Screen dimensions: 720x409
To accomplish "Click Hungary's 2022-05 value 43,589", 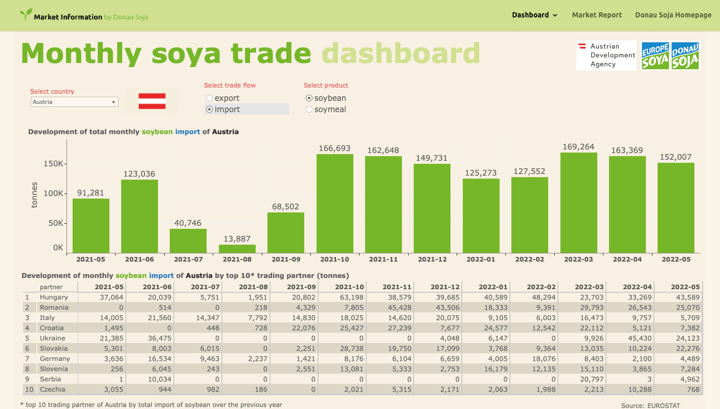I will tap(688, 297).
